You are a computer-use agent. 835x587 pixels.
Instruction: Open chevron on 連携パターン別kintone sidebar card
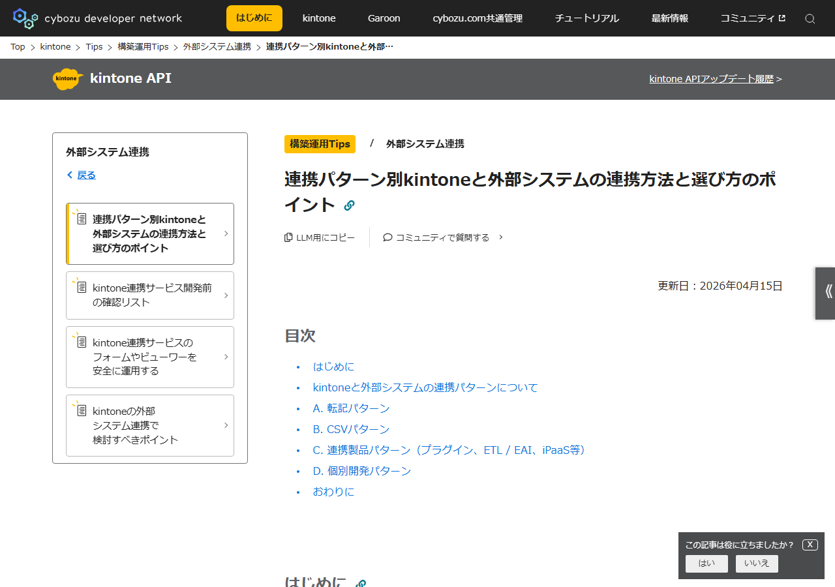click(x=226, y=233)
